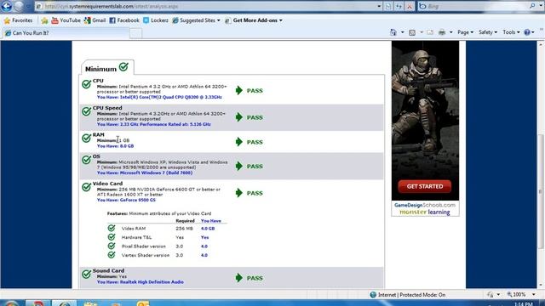Click the '4.0 GB' Video RAM value
545x306 pixels.
click(x=208, y=229)
